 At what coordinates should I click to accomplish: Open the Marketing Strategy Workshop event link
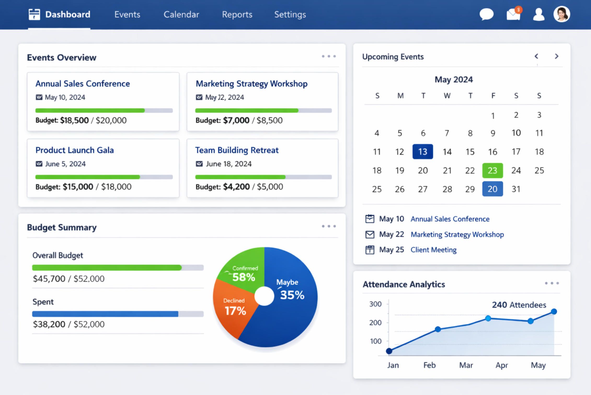pos(457,234)
